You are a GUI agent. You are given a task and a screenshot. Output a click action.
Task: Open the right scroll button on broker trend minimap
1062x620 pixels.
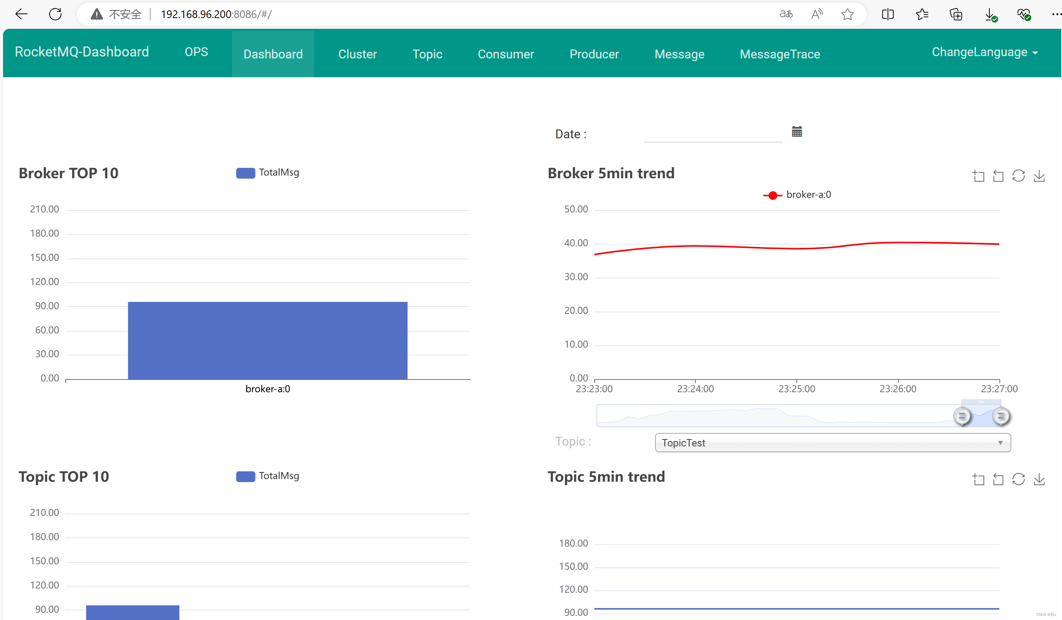(x=1001, y=415)
